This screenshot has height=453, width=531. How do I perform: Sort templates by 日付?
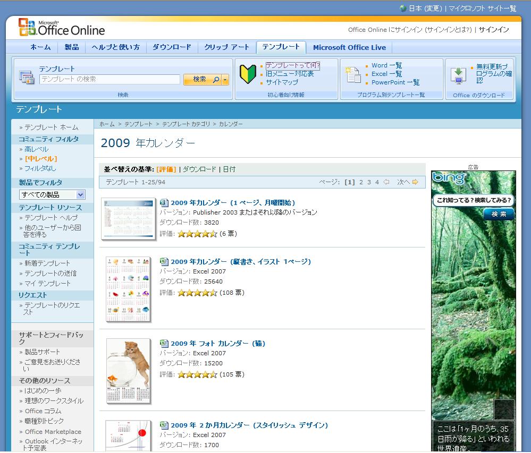click(x=229, y=169)
